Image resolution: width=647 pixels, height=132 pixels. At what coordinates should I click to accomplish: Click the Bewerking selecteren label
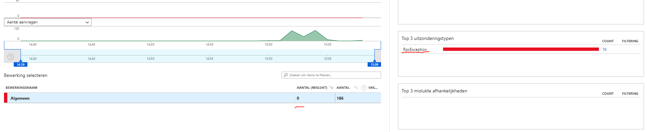(x=26, y=75)
